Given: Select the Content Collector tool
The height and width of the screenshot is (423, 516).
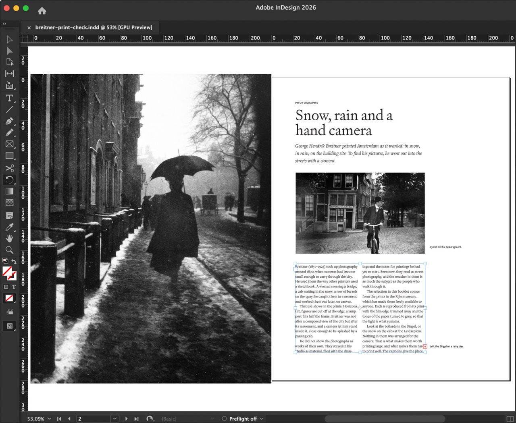Looking at the screenshot, I should [x=10, y=85].
